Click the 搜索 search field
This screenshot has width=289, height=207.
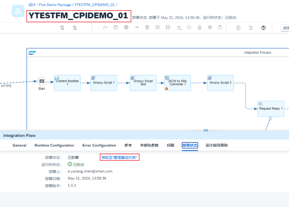click(286, 28)
